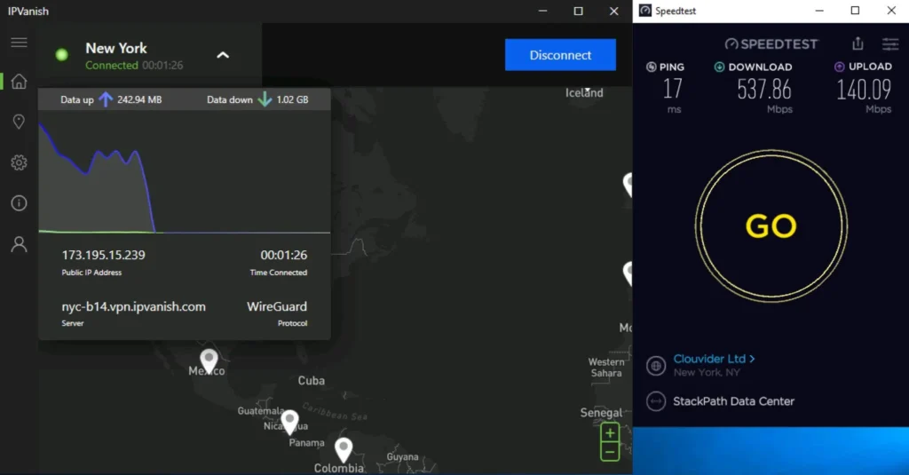Minimize the Speedtest window
Image resolution: width=909 pixels, height=475 pixels.
[x=819, y=11]
